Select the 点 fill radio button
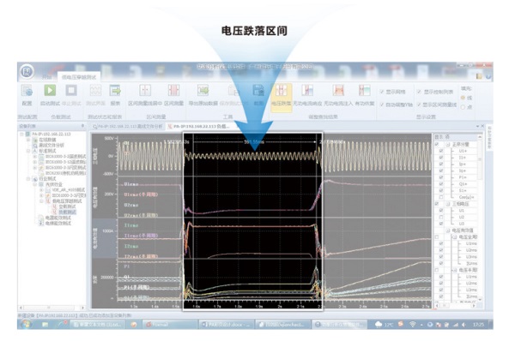Image resolution: width=515 pixels, height=341 pixels. (463, 107)
